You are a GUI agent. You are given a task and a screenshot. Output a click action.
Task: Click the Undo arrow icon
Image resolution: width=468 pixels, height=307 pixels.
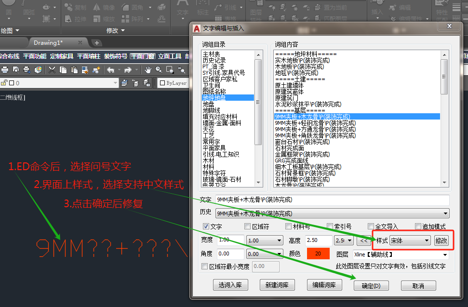[111, 70]
